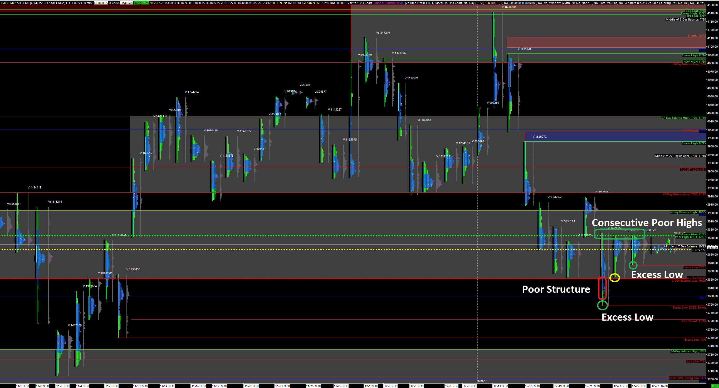
Task: Click the 'AUGUST LOW 8/31' level label
Action: [x=693, y=170]
